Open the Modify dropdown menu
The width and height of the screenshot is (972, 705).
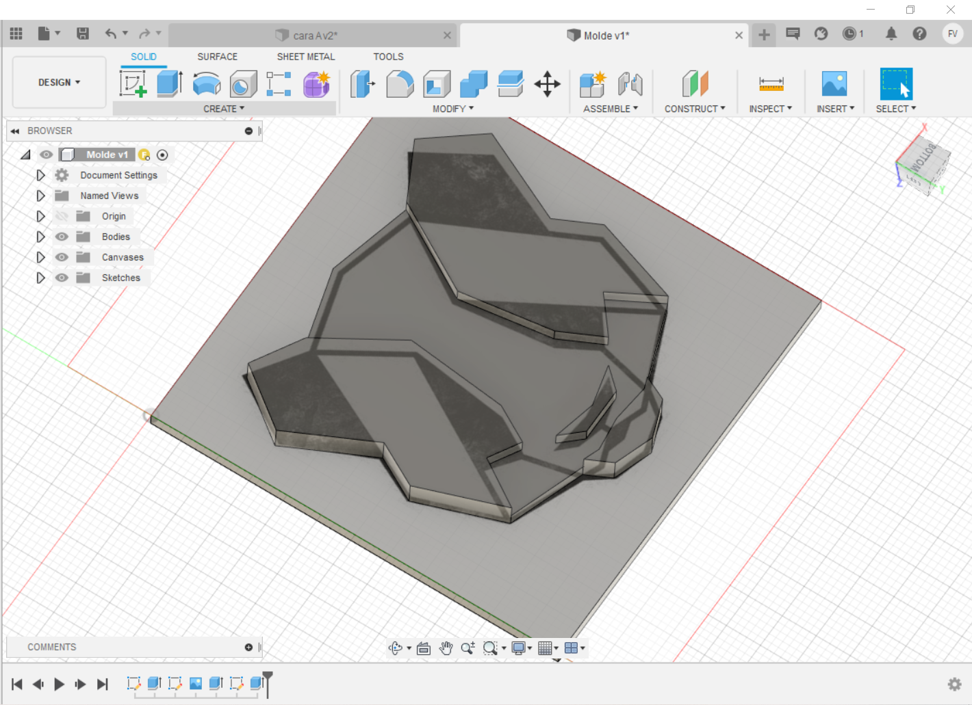pos(452,108)
